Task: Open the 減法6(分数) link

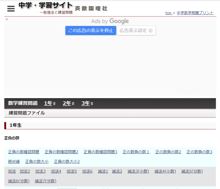Action: point(19,181)
